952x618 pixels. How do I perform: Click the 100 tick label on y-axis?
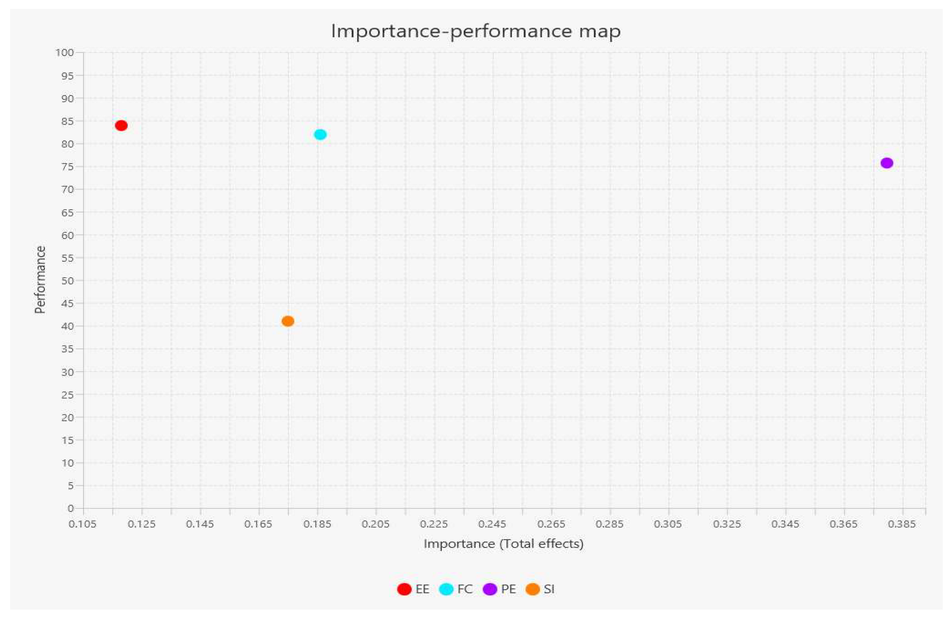pyautogui.click(x=65, y=53)
